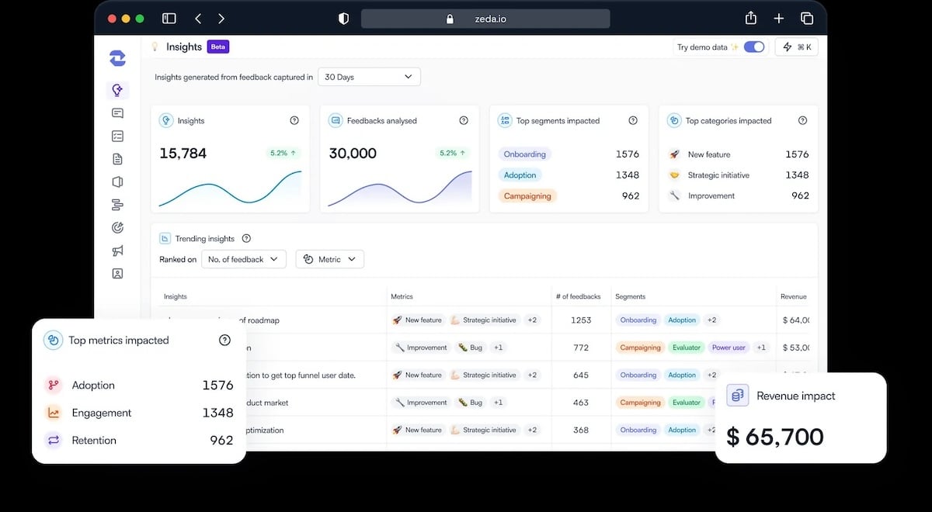
Task: Open the 30 Days time range dropdown
Action: 369,76
